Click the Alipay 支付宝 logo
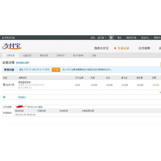161x161 pixels. [12, 46]
